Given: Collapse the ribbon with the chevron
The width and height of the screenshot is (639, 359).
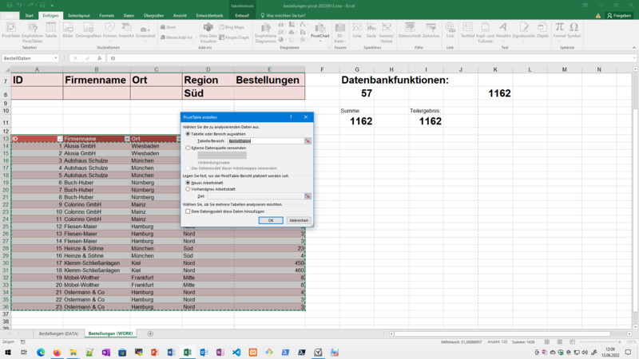Looking at the screenshot, I should tap(633, 48).
